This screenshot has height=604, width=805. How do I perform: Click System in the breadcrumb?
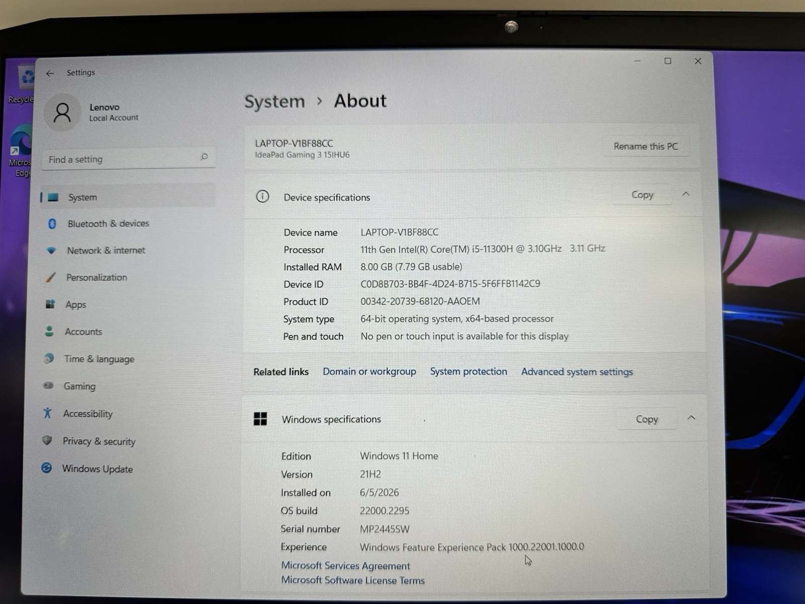[275, 102]
